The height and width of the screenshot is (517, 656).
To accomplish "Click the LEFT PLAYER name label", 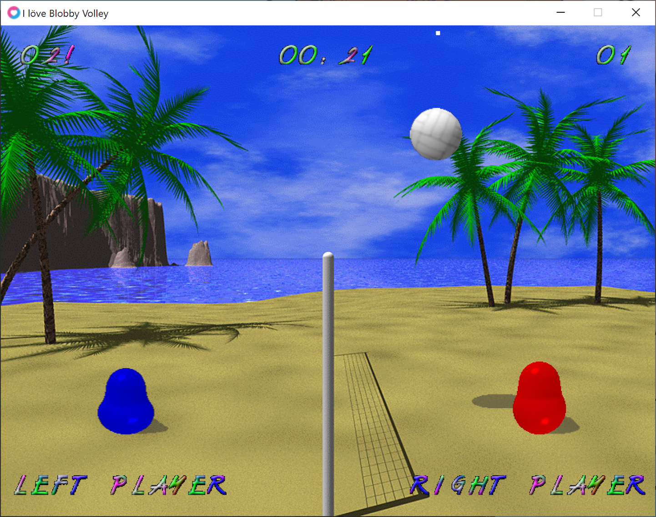I will click(x=120, y=485).
